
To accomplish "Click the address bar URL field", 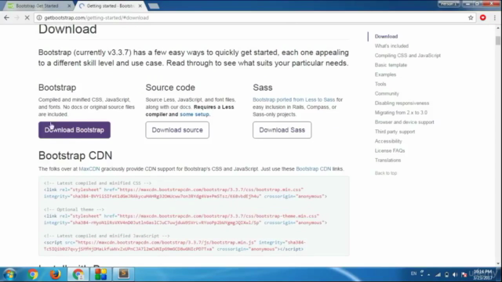I will click(249, 17).
